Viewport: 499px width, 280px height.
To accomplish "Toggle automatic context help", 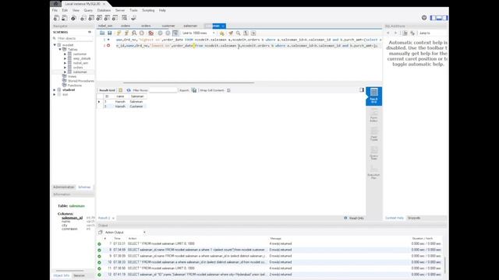I will coord(412,33).
